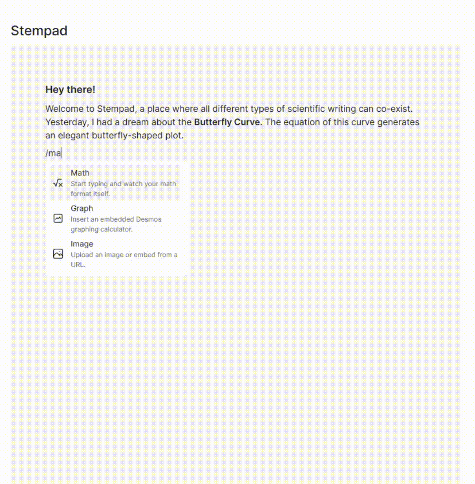Click the square-root Math icon
The width and height of the screenshot is (475, 484).
(58, 183)
